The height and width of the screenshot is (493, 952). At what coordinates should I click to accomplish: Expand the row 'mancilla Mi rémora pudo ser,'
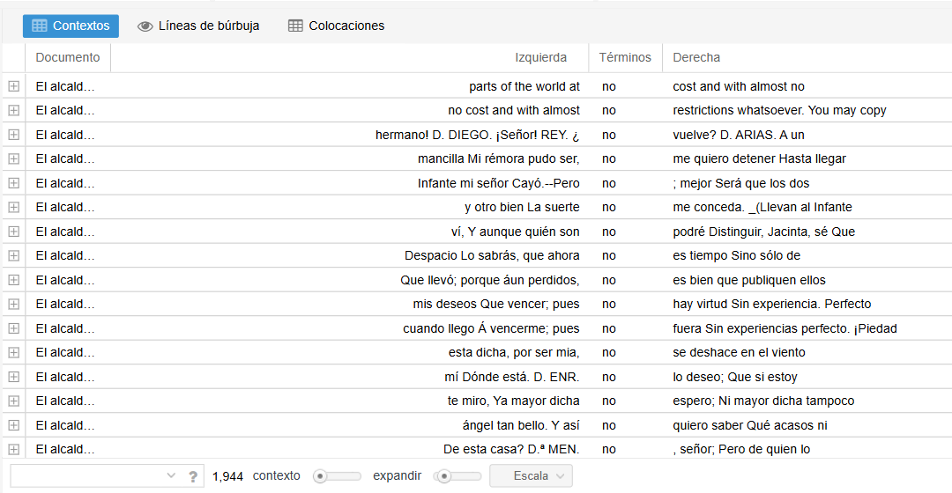point(14,158)
